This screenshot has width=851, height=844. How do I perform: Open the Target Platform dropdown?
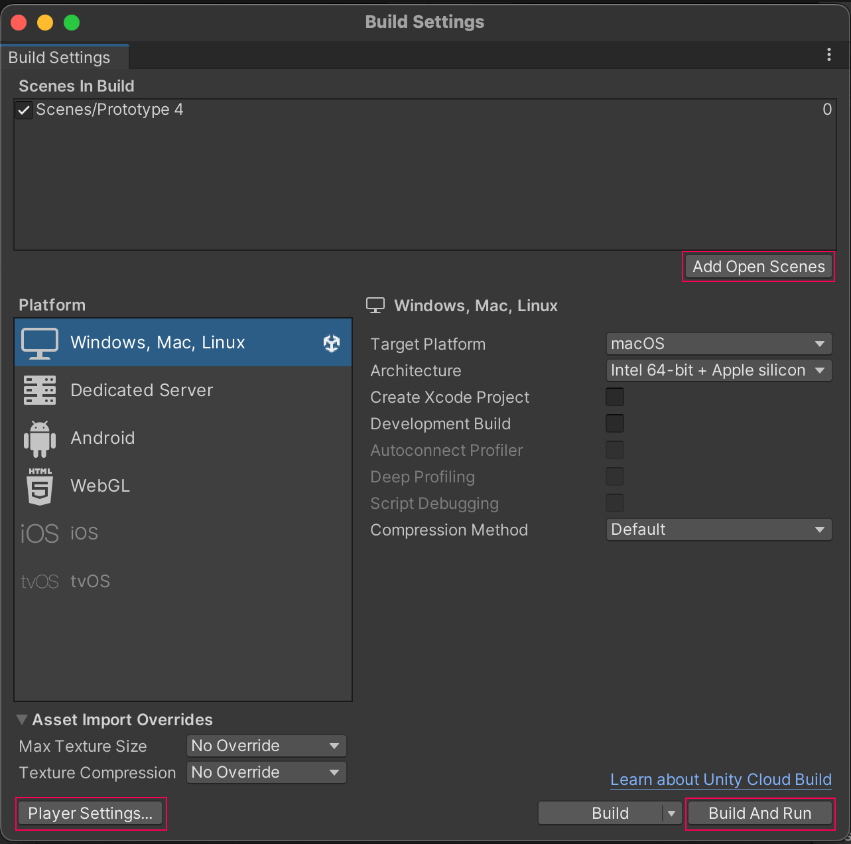(718, 344)
